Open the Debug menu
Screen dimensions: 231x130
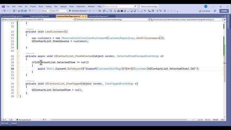[x=48, y=6]
